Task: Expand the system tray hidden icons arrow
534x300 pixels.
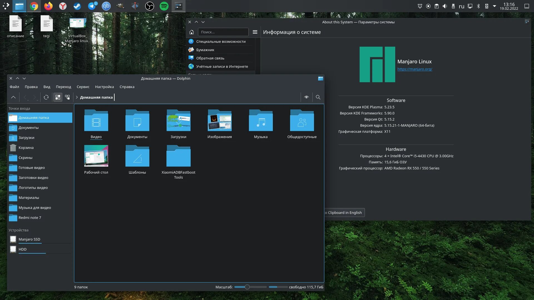Action: [x=495, y=6]
